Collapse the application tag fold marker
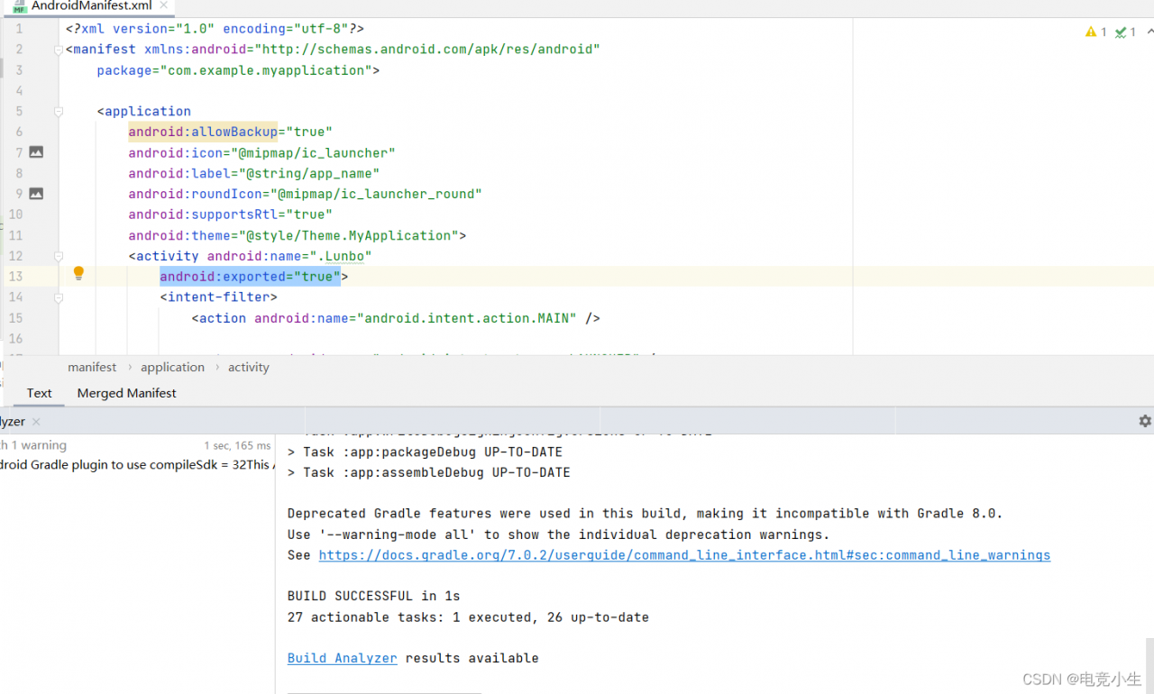The image size is (1154, 694). pos(58,112)
